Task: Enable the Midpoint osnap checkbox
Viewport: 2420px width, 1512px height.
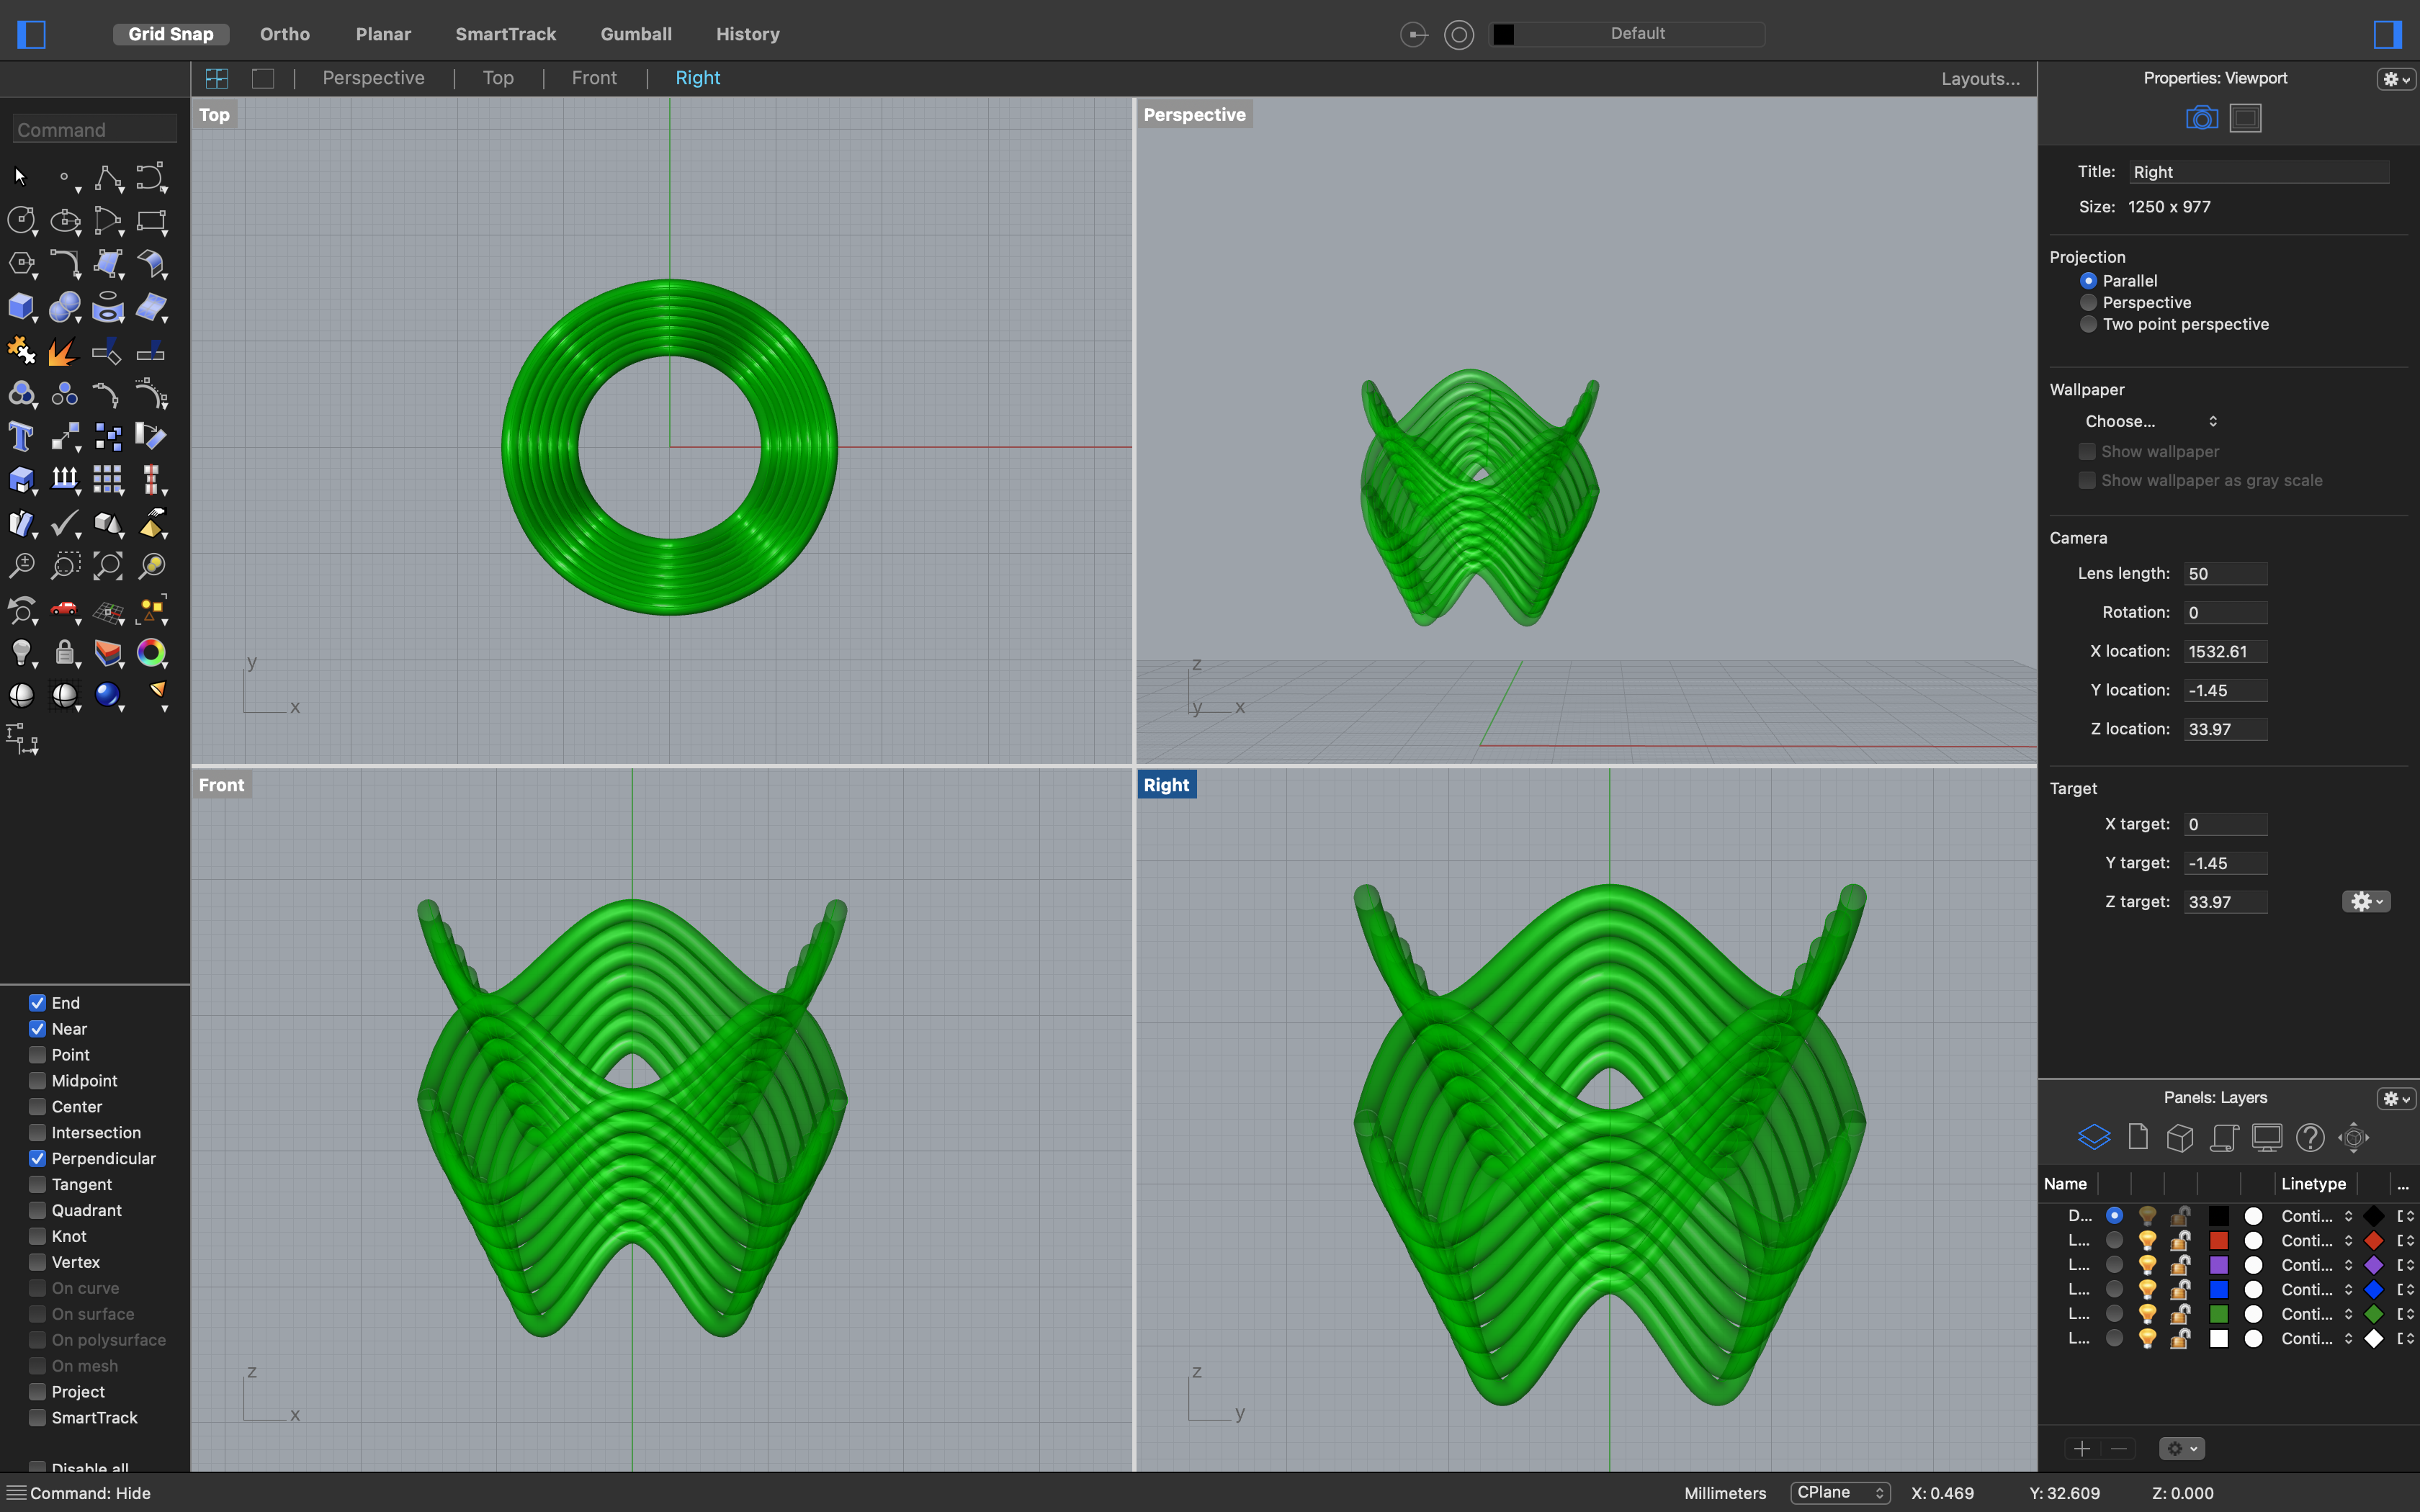Action: coord(37,1080)
